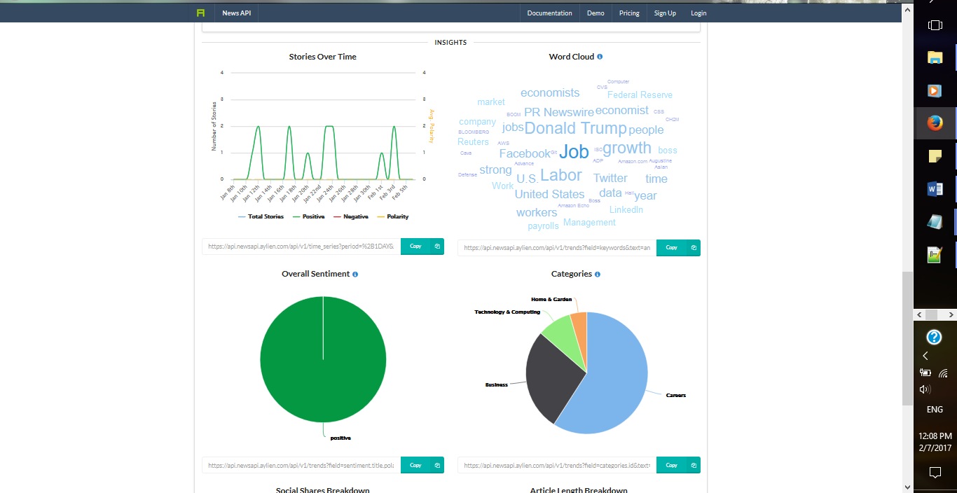This screenshot has width=957, height=493.
Task: Click the volume speaker icon in the system tray
Action: pyautogui.click(x=925, y=389)
